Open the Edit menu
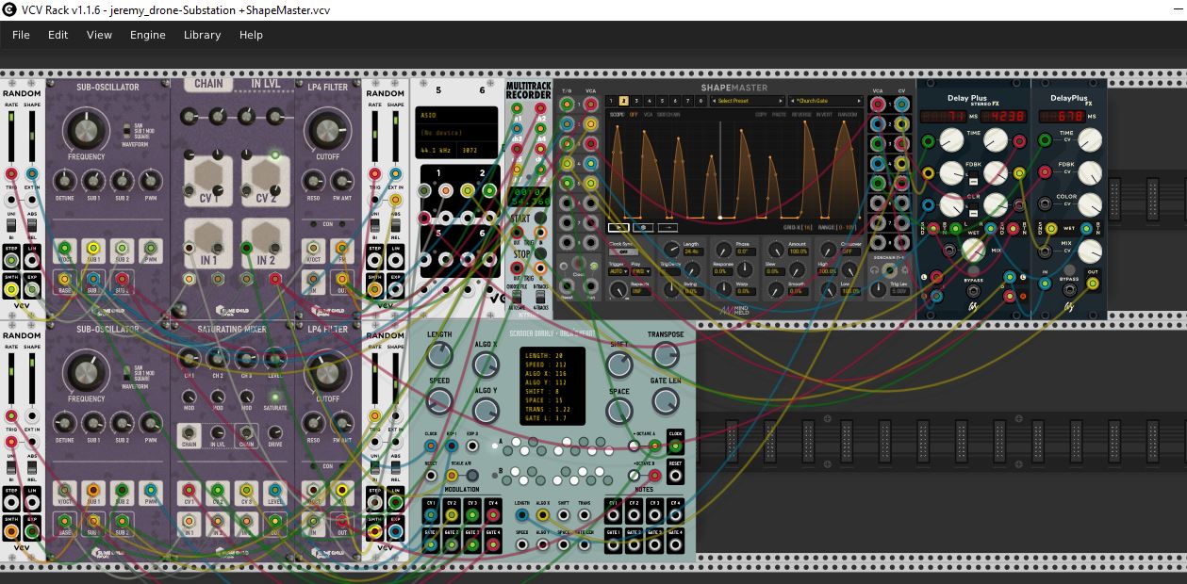This screenshot has height=584, width=1187. pyautogui.click(x=58, y=35)
